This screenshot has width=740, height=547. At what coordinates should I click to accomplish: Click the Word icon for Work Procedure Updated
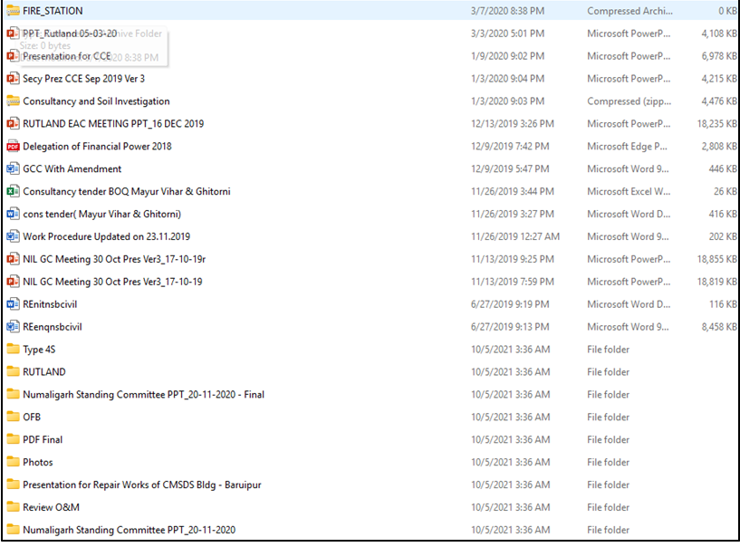pyautogui.click(x=13, y=237)
